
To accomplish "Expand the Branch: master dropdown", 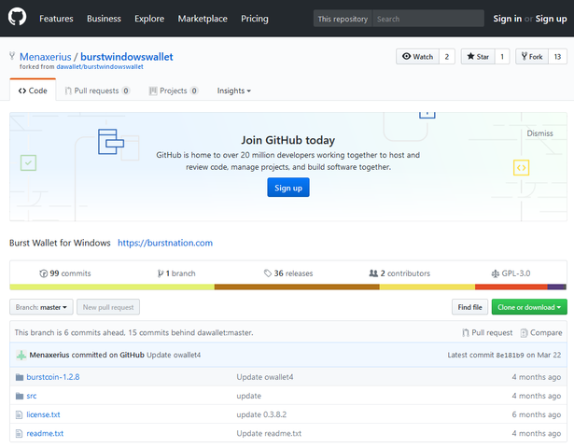I will tap(41, 307).
